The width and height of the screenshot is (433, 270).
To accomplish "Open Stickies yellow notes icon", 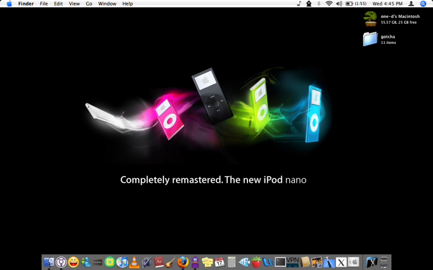I will (x=207, y=262).
